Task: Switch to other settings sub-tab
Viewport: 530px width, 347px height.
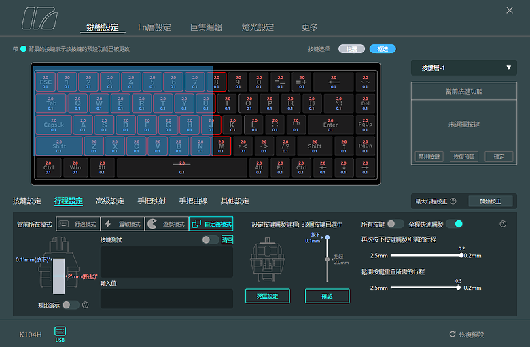Action: (x=235, y=201)
